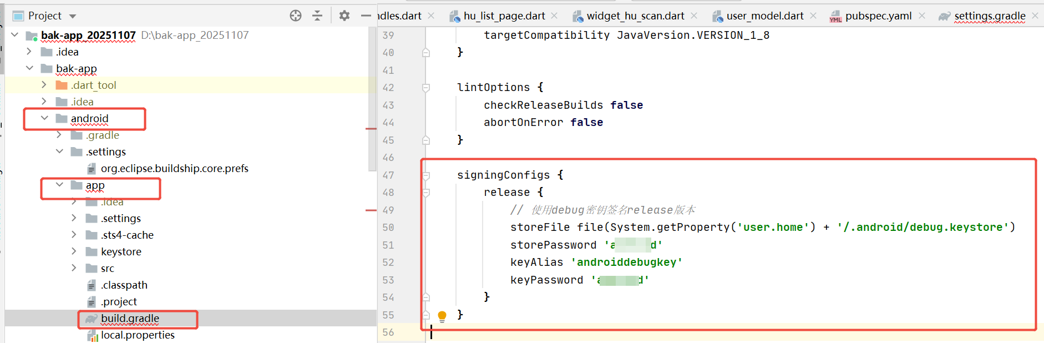Click 'abortOnError false' code line
The height and width of the screenshot is (343, 1044).
click(543, 123)
